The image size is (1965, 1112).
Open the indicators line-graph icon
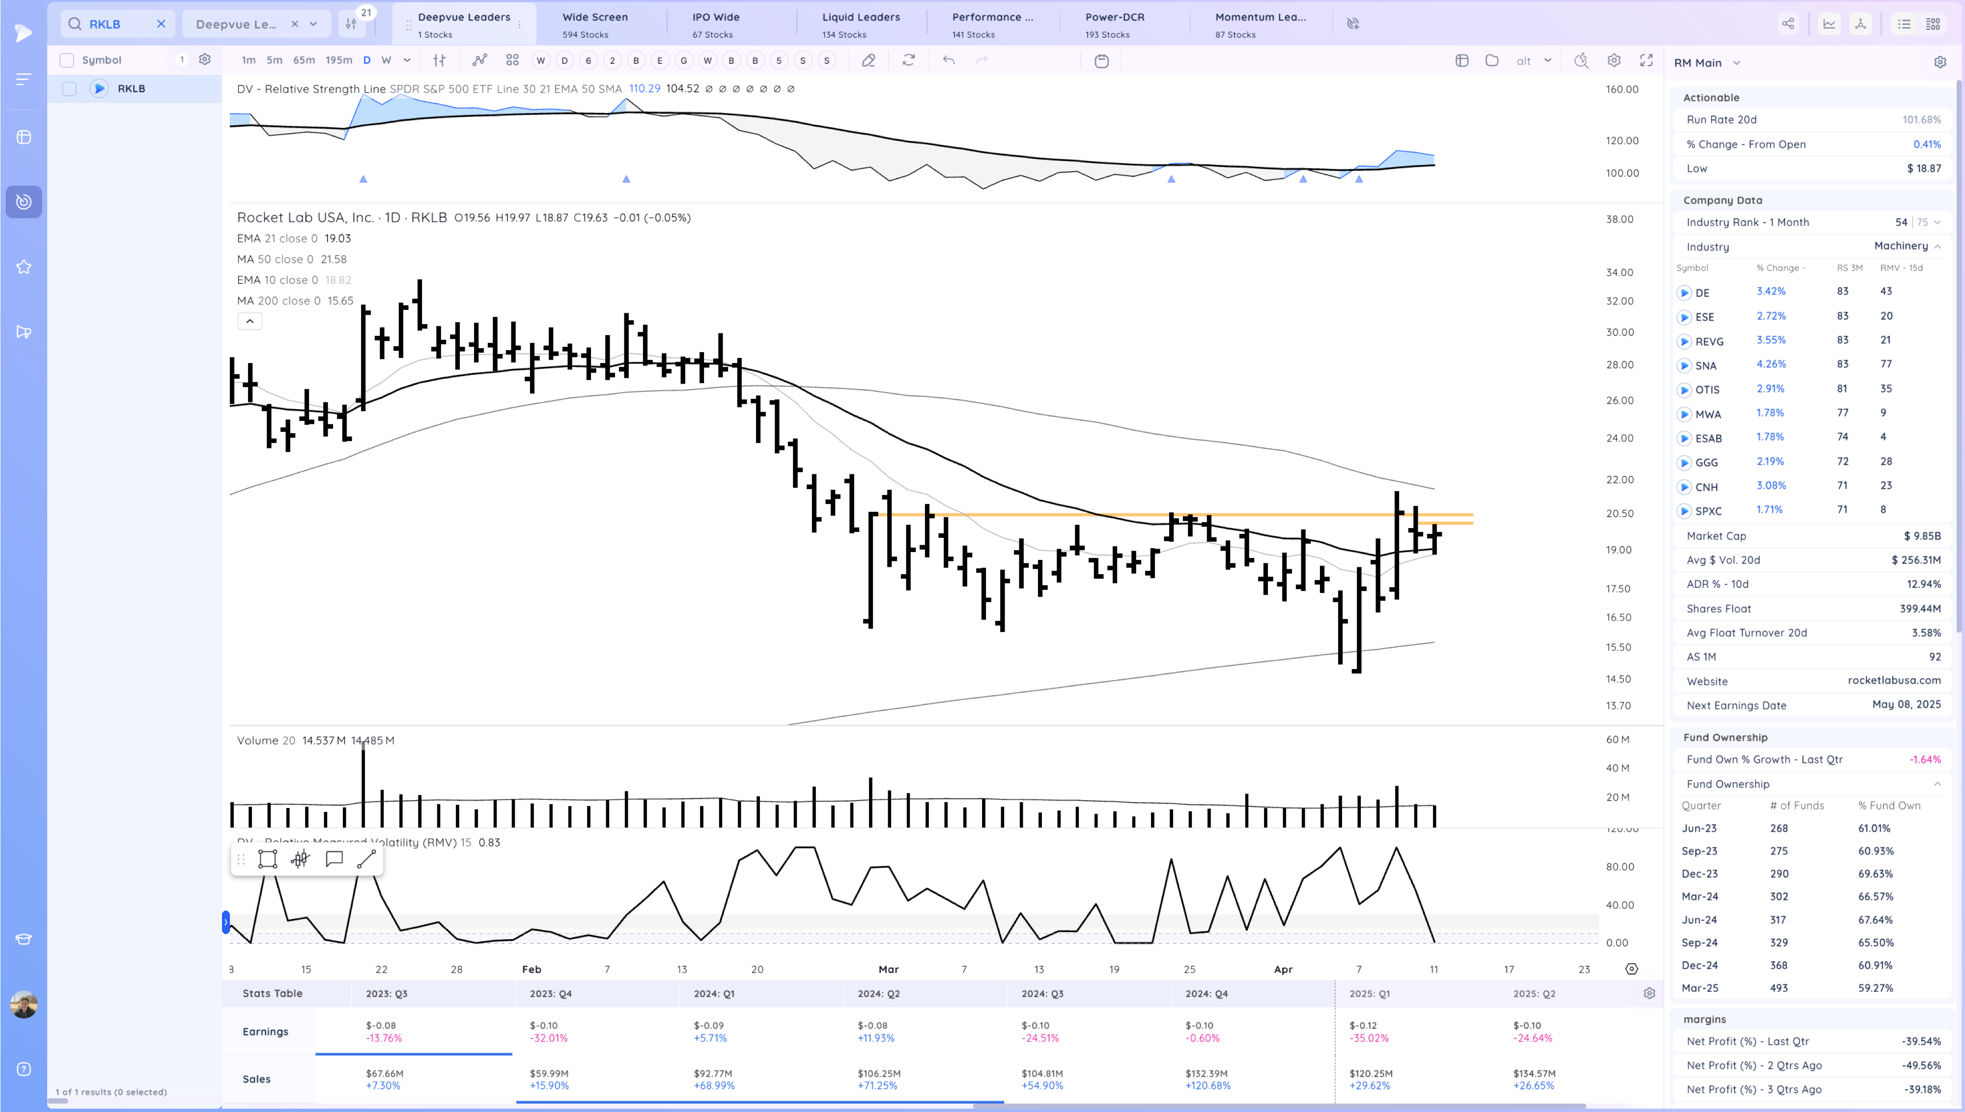click(479, 60)
